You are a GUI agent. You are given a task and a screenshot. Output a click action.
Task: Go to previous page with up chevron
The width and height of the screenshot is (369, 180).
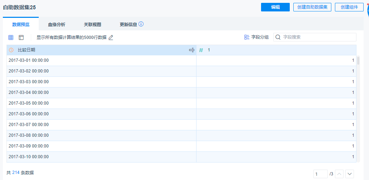click(340, 174)
